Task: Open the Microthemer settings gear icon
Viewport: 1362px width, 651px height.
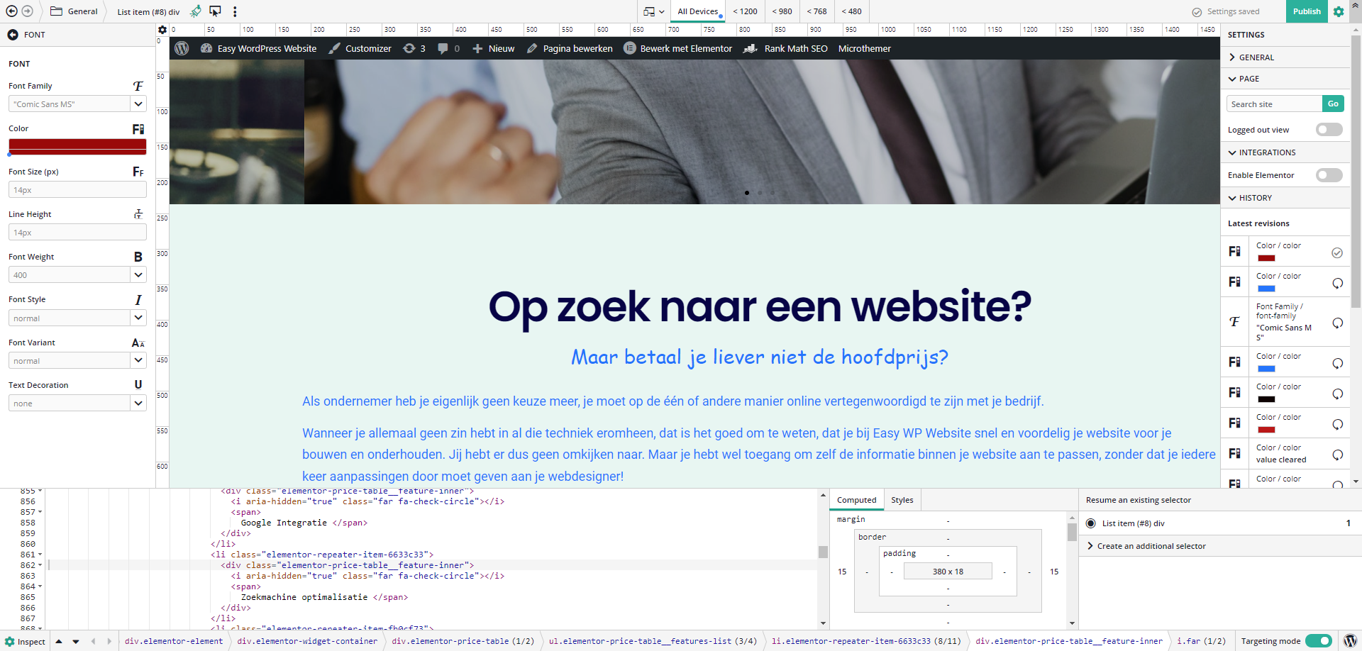Action: (x=1339, y=11)
